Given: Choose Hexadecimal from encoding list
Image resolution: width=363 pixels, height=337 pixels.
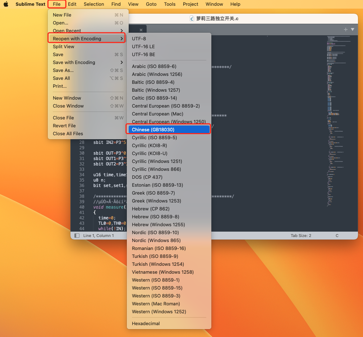Looking at the screenshot, I should coord(169,324).
